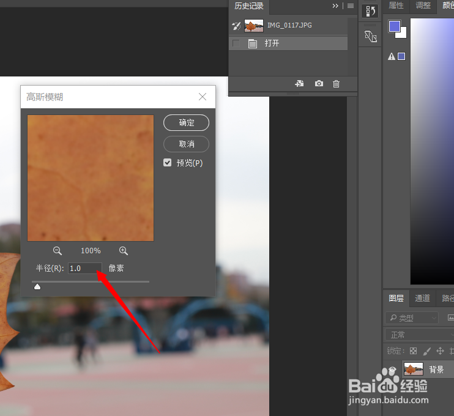Screen dimensions: 454x416
Task: Toggle history brush source box beside 打开
Action: [x=236, y=43]
